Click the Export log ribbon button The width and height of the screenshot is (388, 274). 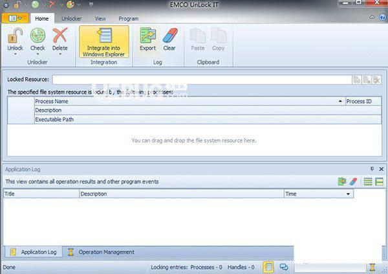point(147,39)
